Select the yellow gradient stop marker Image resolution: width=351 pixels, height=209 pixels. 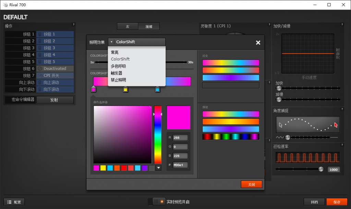[125, 89]
